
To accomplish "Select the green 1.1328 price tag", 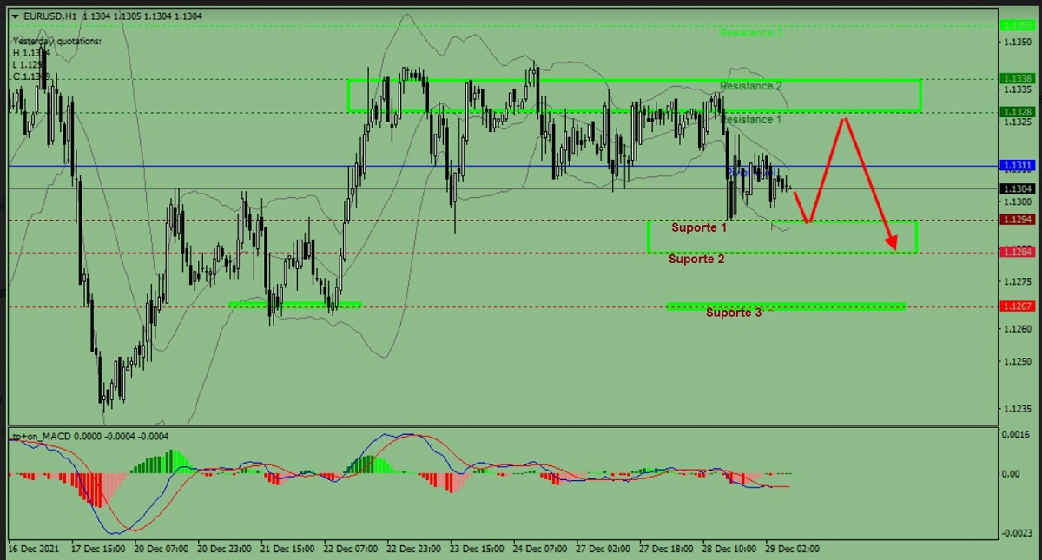I will click(1016, 112).
